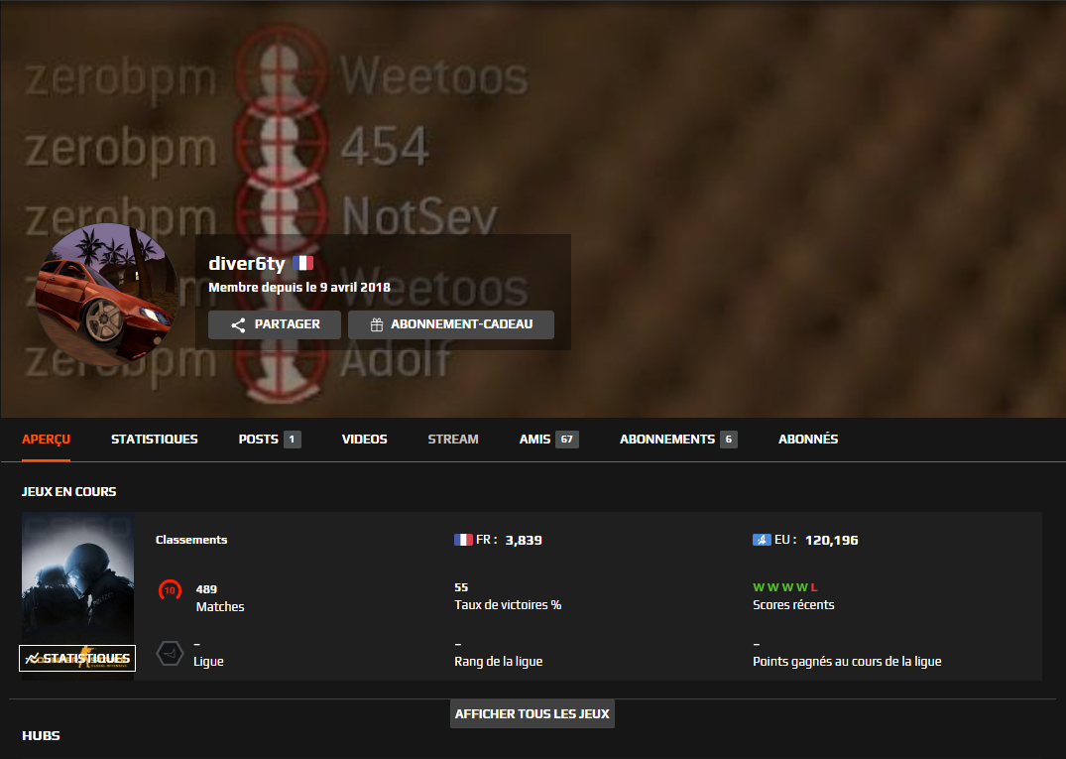Click the CS:GO game cover image
Image resolution: width=1066 pixels, height=759 pixels.
(77, 595)
